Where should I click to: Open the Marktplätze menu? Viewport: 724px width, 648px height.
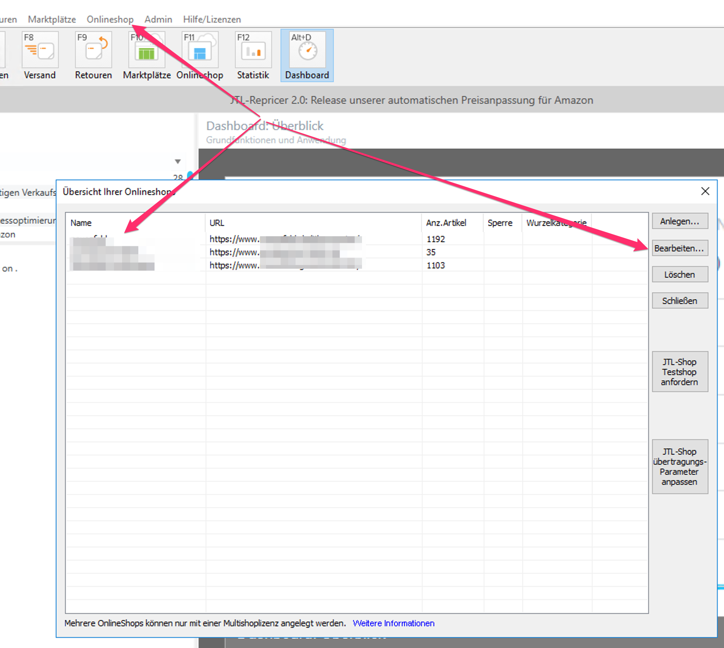pyautogui.click(x=52, y=19)
